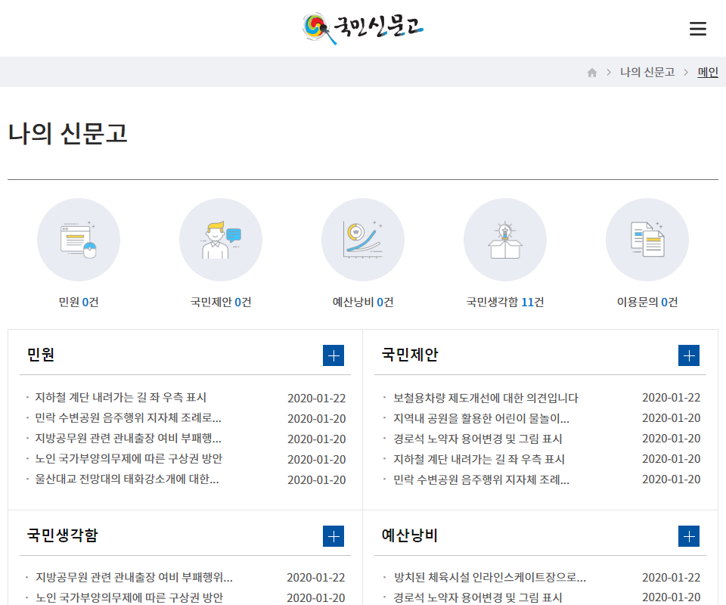Click the 국민생각함 lightbulb box icon
Viewport: 726px width, 605px height.
pyautogui.click(x=505, y=240)
